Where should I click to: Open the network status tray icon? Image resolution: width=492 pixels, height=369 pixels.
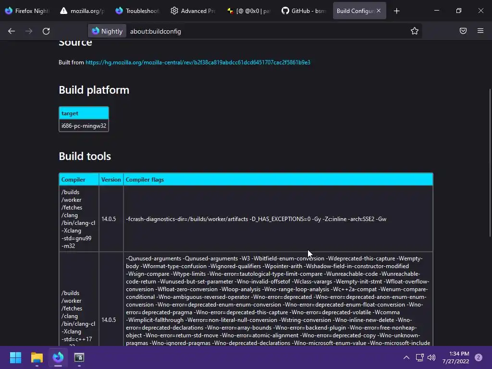pyautogui.click(x=419, y=357)
